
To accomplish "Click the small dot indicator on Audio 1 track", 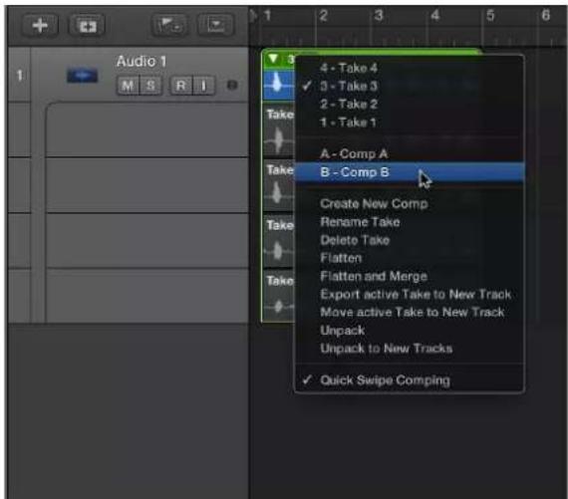I will (232, 85).
